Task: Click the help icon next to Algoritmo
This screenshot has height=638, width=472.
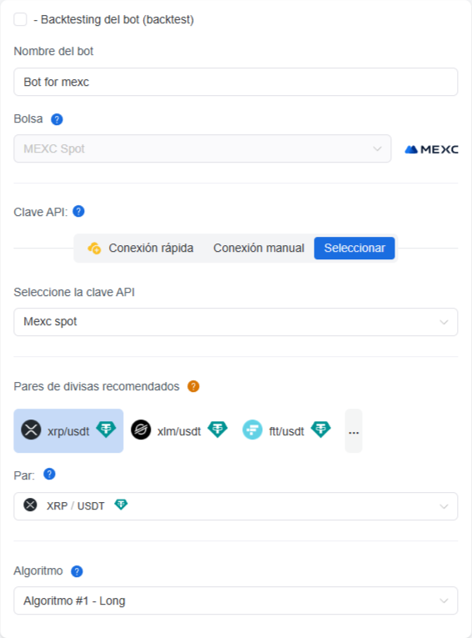Action: coord(77,571)
